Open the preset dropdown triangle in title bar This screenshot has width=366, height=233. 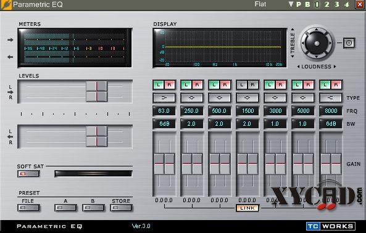[291, 4]
